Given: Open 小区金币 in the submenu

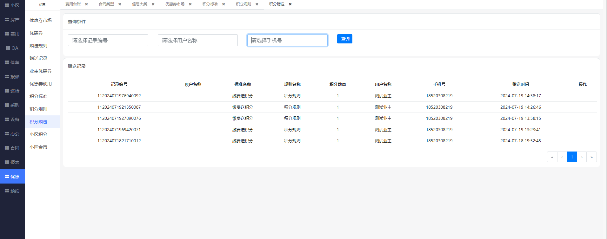Looking at the screenshot, I should coord(42,147).
